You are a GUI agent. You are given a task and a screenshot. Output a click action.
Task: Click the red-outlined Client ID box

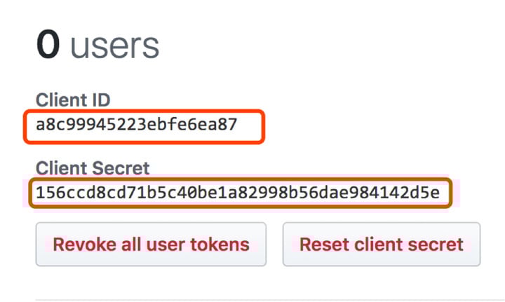pyautogui.click(x=144, y=126)
